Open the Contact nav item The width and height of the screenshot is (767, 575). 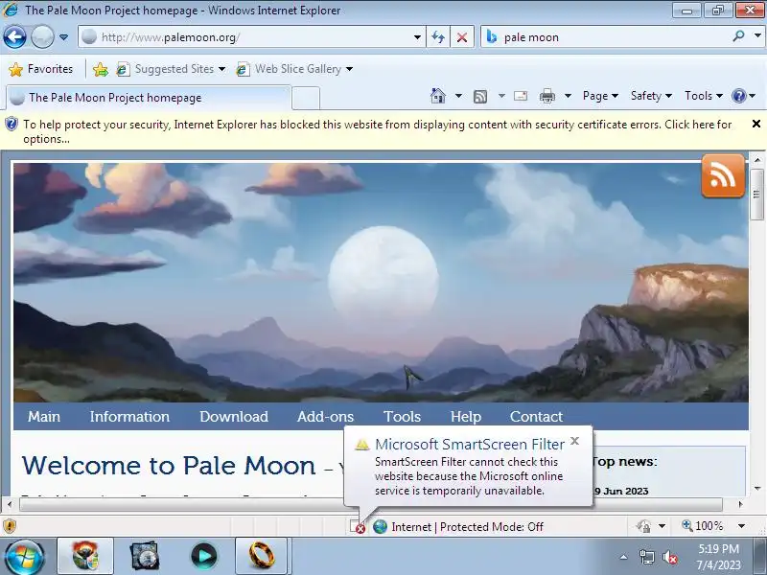coord(536,417)
